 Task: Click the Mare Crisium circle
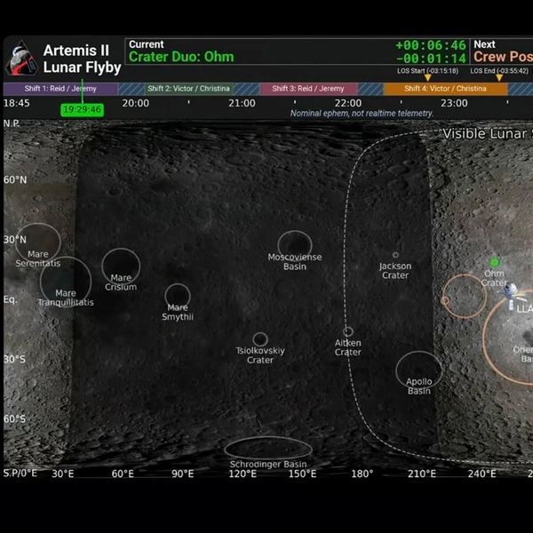(x=121, y=266)
